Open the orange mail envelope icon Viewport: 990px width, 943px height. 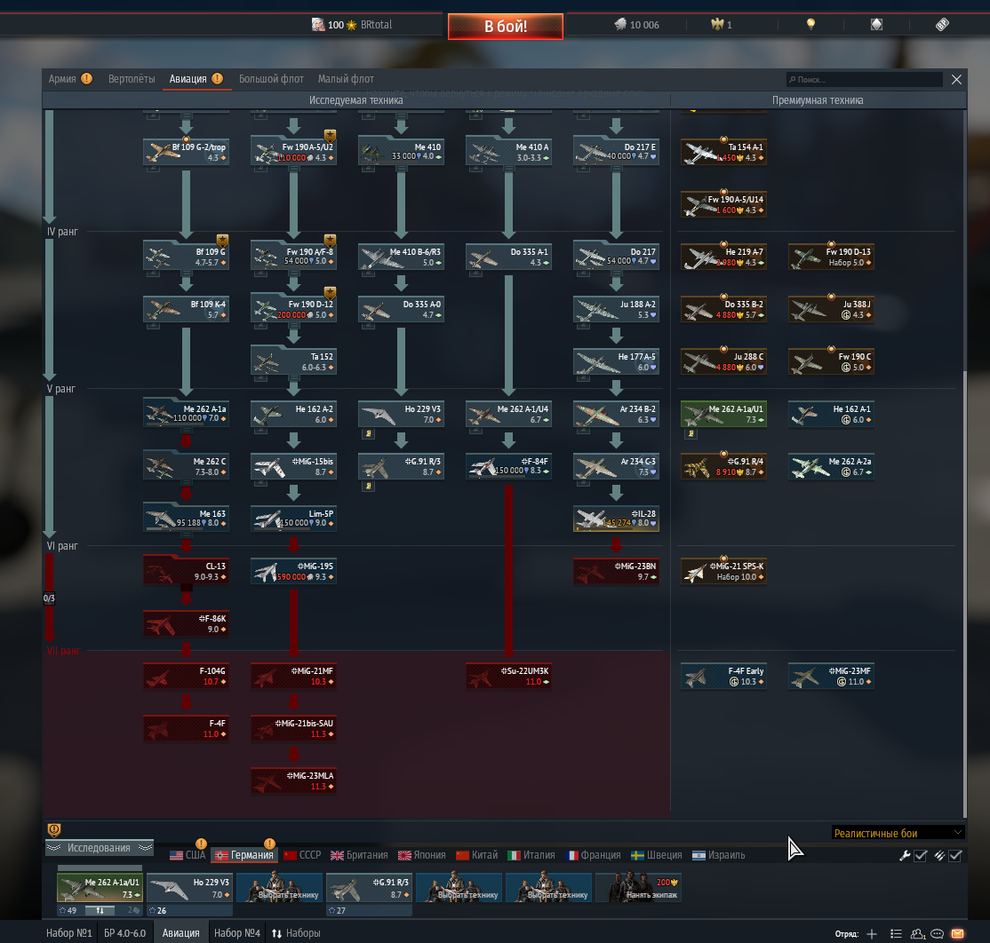pos(958,933)
